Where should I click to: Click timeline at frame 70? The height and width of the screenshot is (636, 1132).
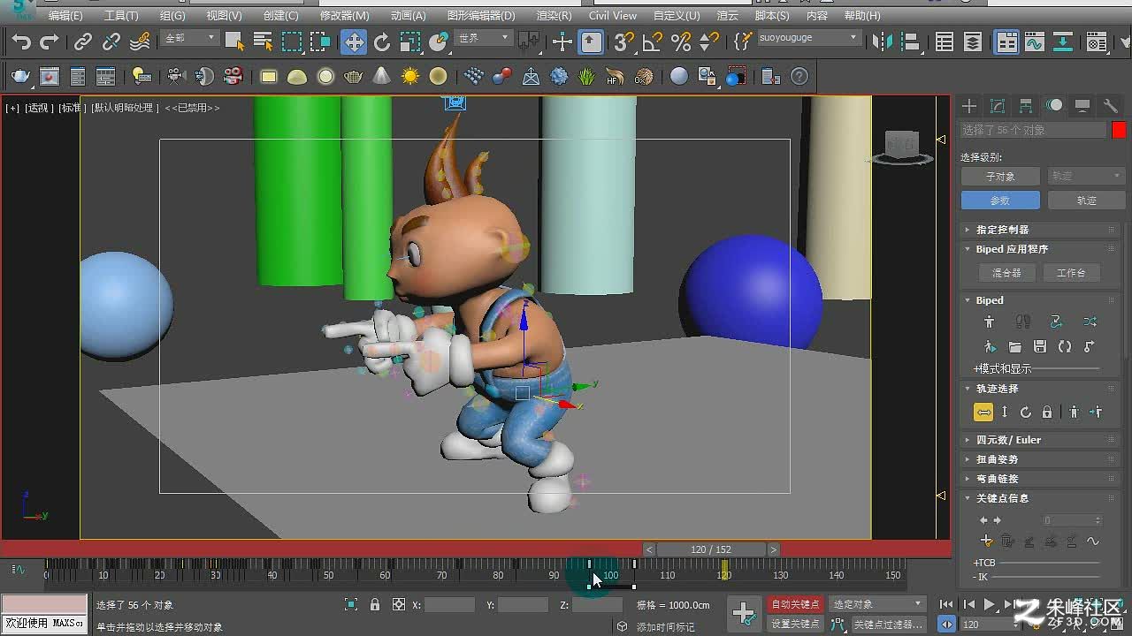point(441,575)
